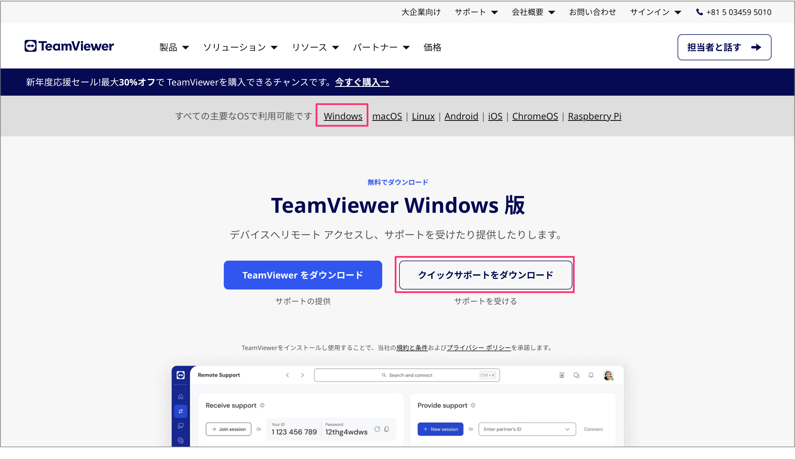Select the ChromeOS link
The image size is (795, 459).
tap(535, 116)
